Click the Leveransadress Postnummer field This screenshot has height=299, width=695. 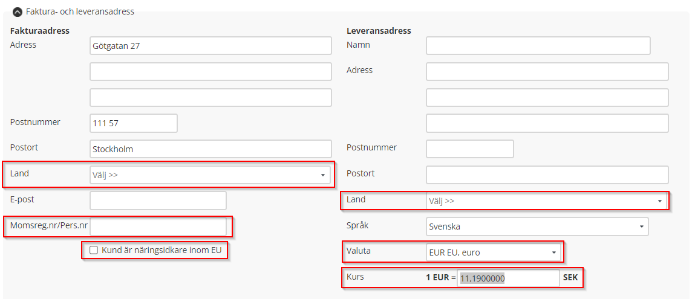(x=470, y=149)
